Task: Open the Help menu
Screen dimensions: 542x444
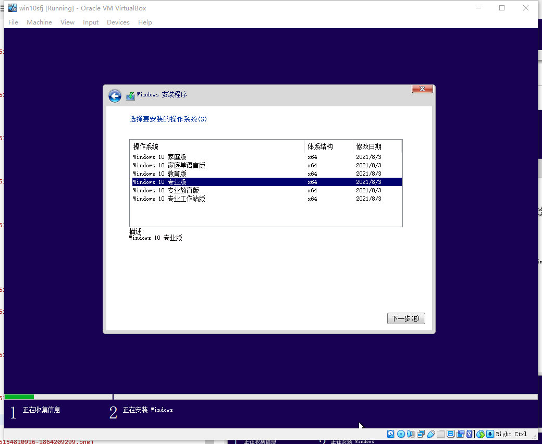Action: [145, 22]
